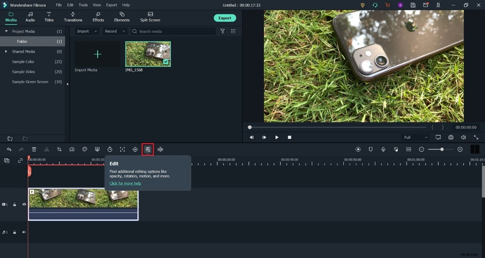Click the Export button
This screenshot has width=485, height=258.
coord(225,18)
